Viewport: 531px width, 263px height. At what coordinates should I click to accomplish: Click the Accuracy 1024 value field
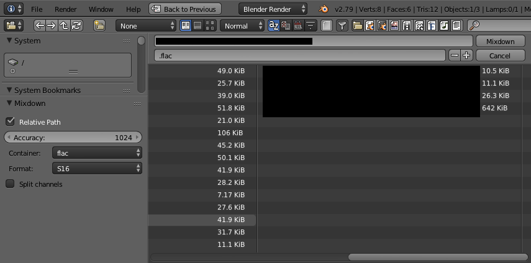73,137
